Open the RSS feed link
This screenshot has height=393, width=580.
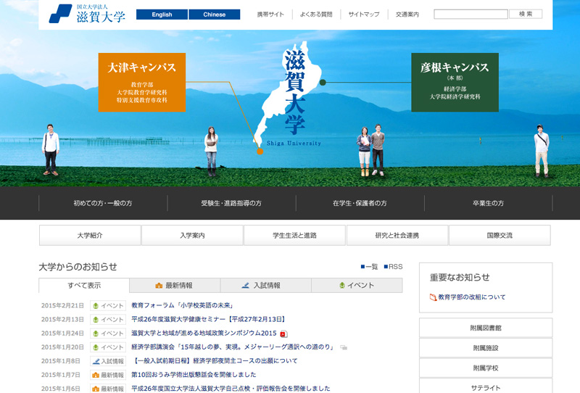tap(394, 267)
